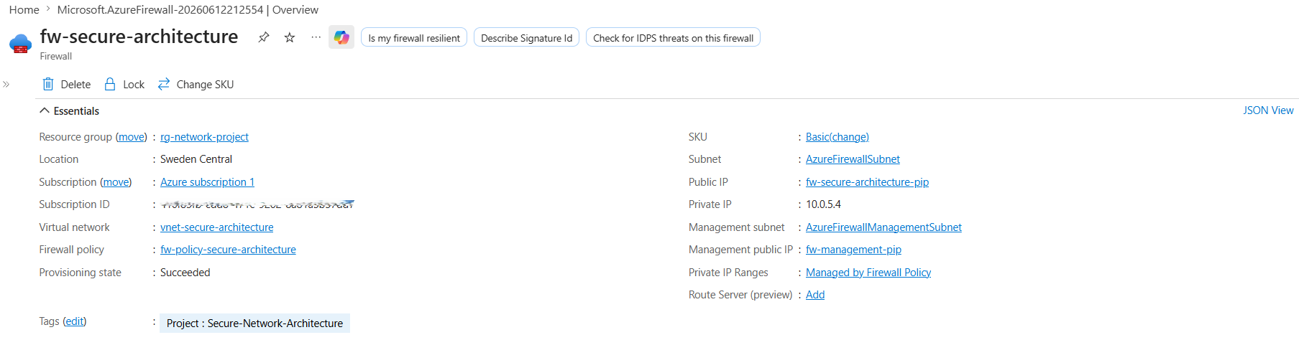The width and height of the screenshot is (1299, 340).
Task: Open fw-management-pip link
Action: pos(853,250)
